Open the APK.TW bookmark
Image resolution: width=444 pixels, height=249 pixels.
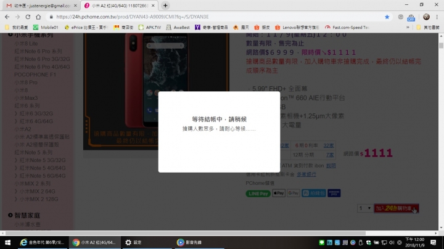coord(150,28)
